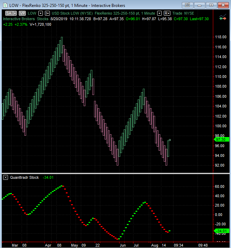Click the Jun label on the time axis
This screenshot has height=248, width=231.
coord(123,245)
